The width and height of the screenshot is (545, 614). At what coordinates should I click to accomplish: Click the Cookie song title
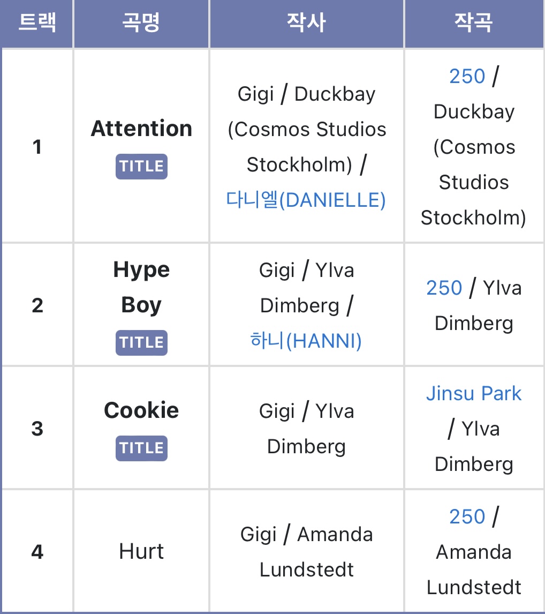[x=141, y=410]
